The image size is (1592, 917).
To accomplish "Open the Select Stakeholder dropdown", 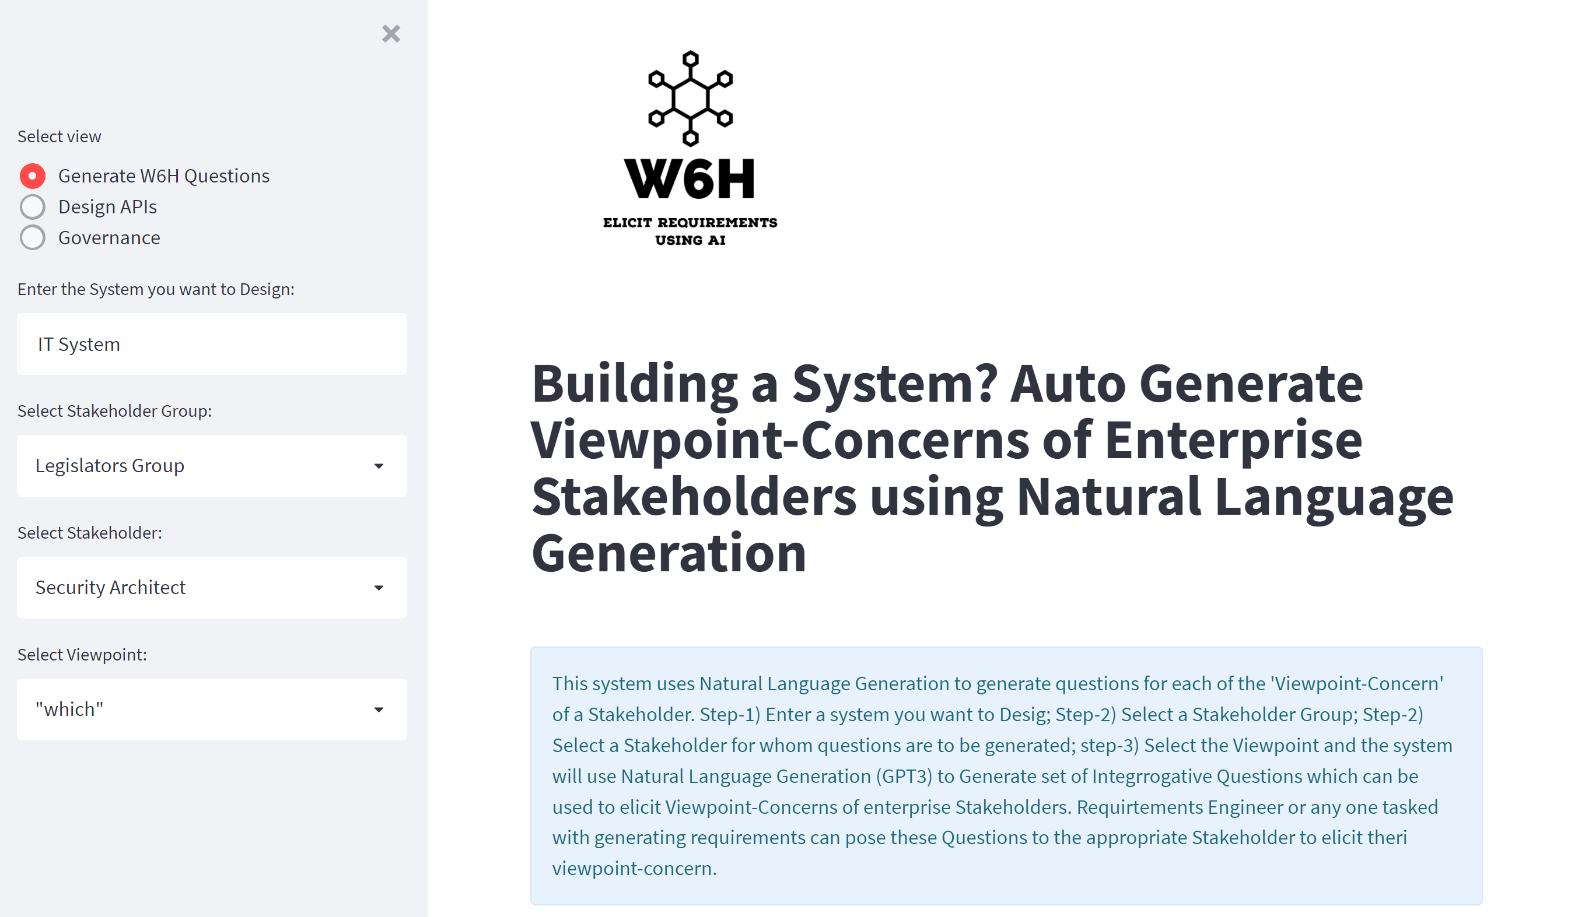I will [212, 587].
